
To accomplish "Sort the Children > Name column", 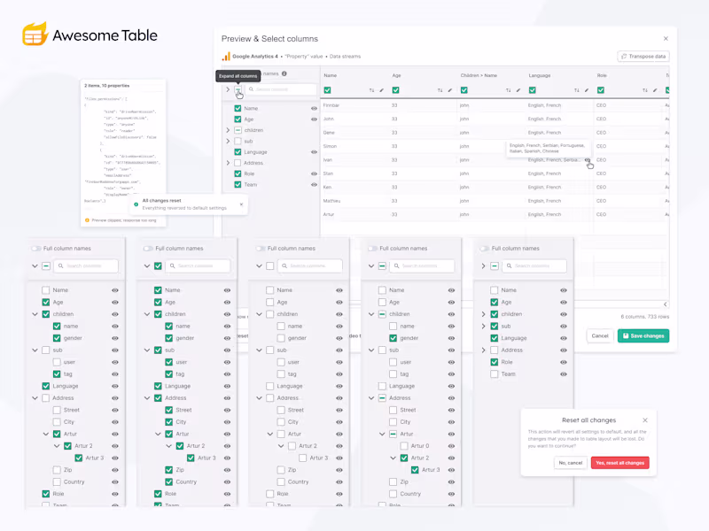I will point(508,90).
